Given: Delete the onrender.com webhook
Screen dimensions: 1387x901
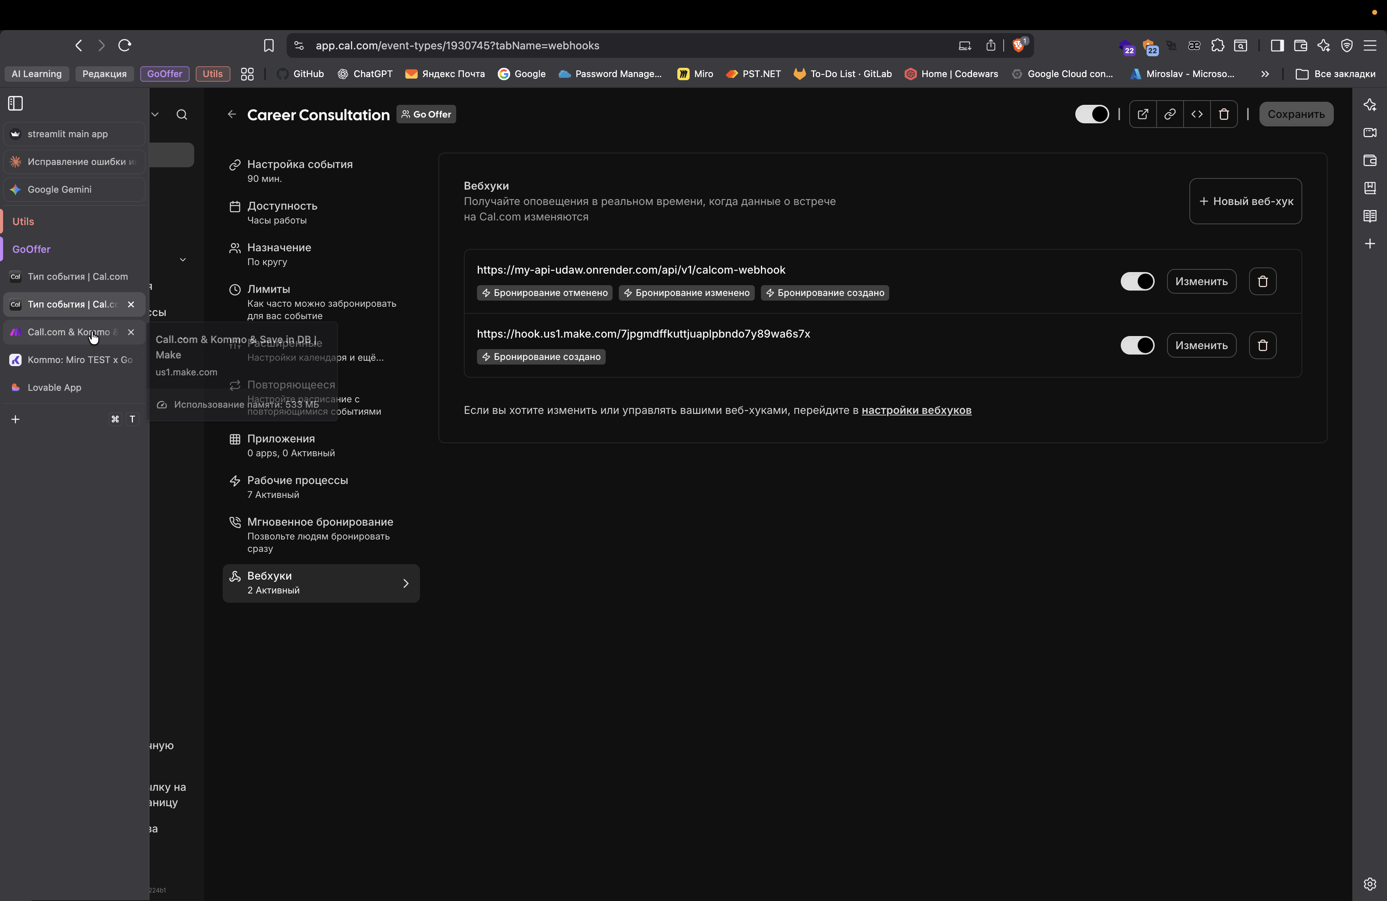Looking at the screenshot, I should click(1262, 281).
